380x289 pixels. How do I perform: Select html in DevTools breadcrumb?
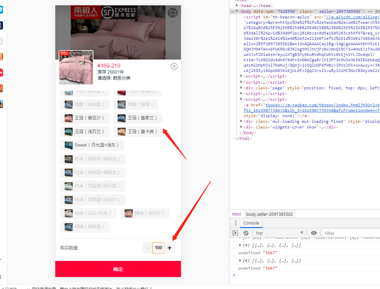click(237, 214)
